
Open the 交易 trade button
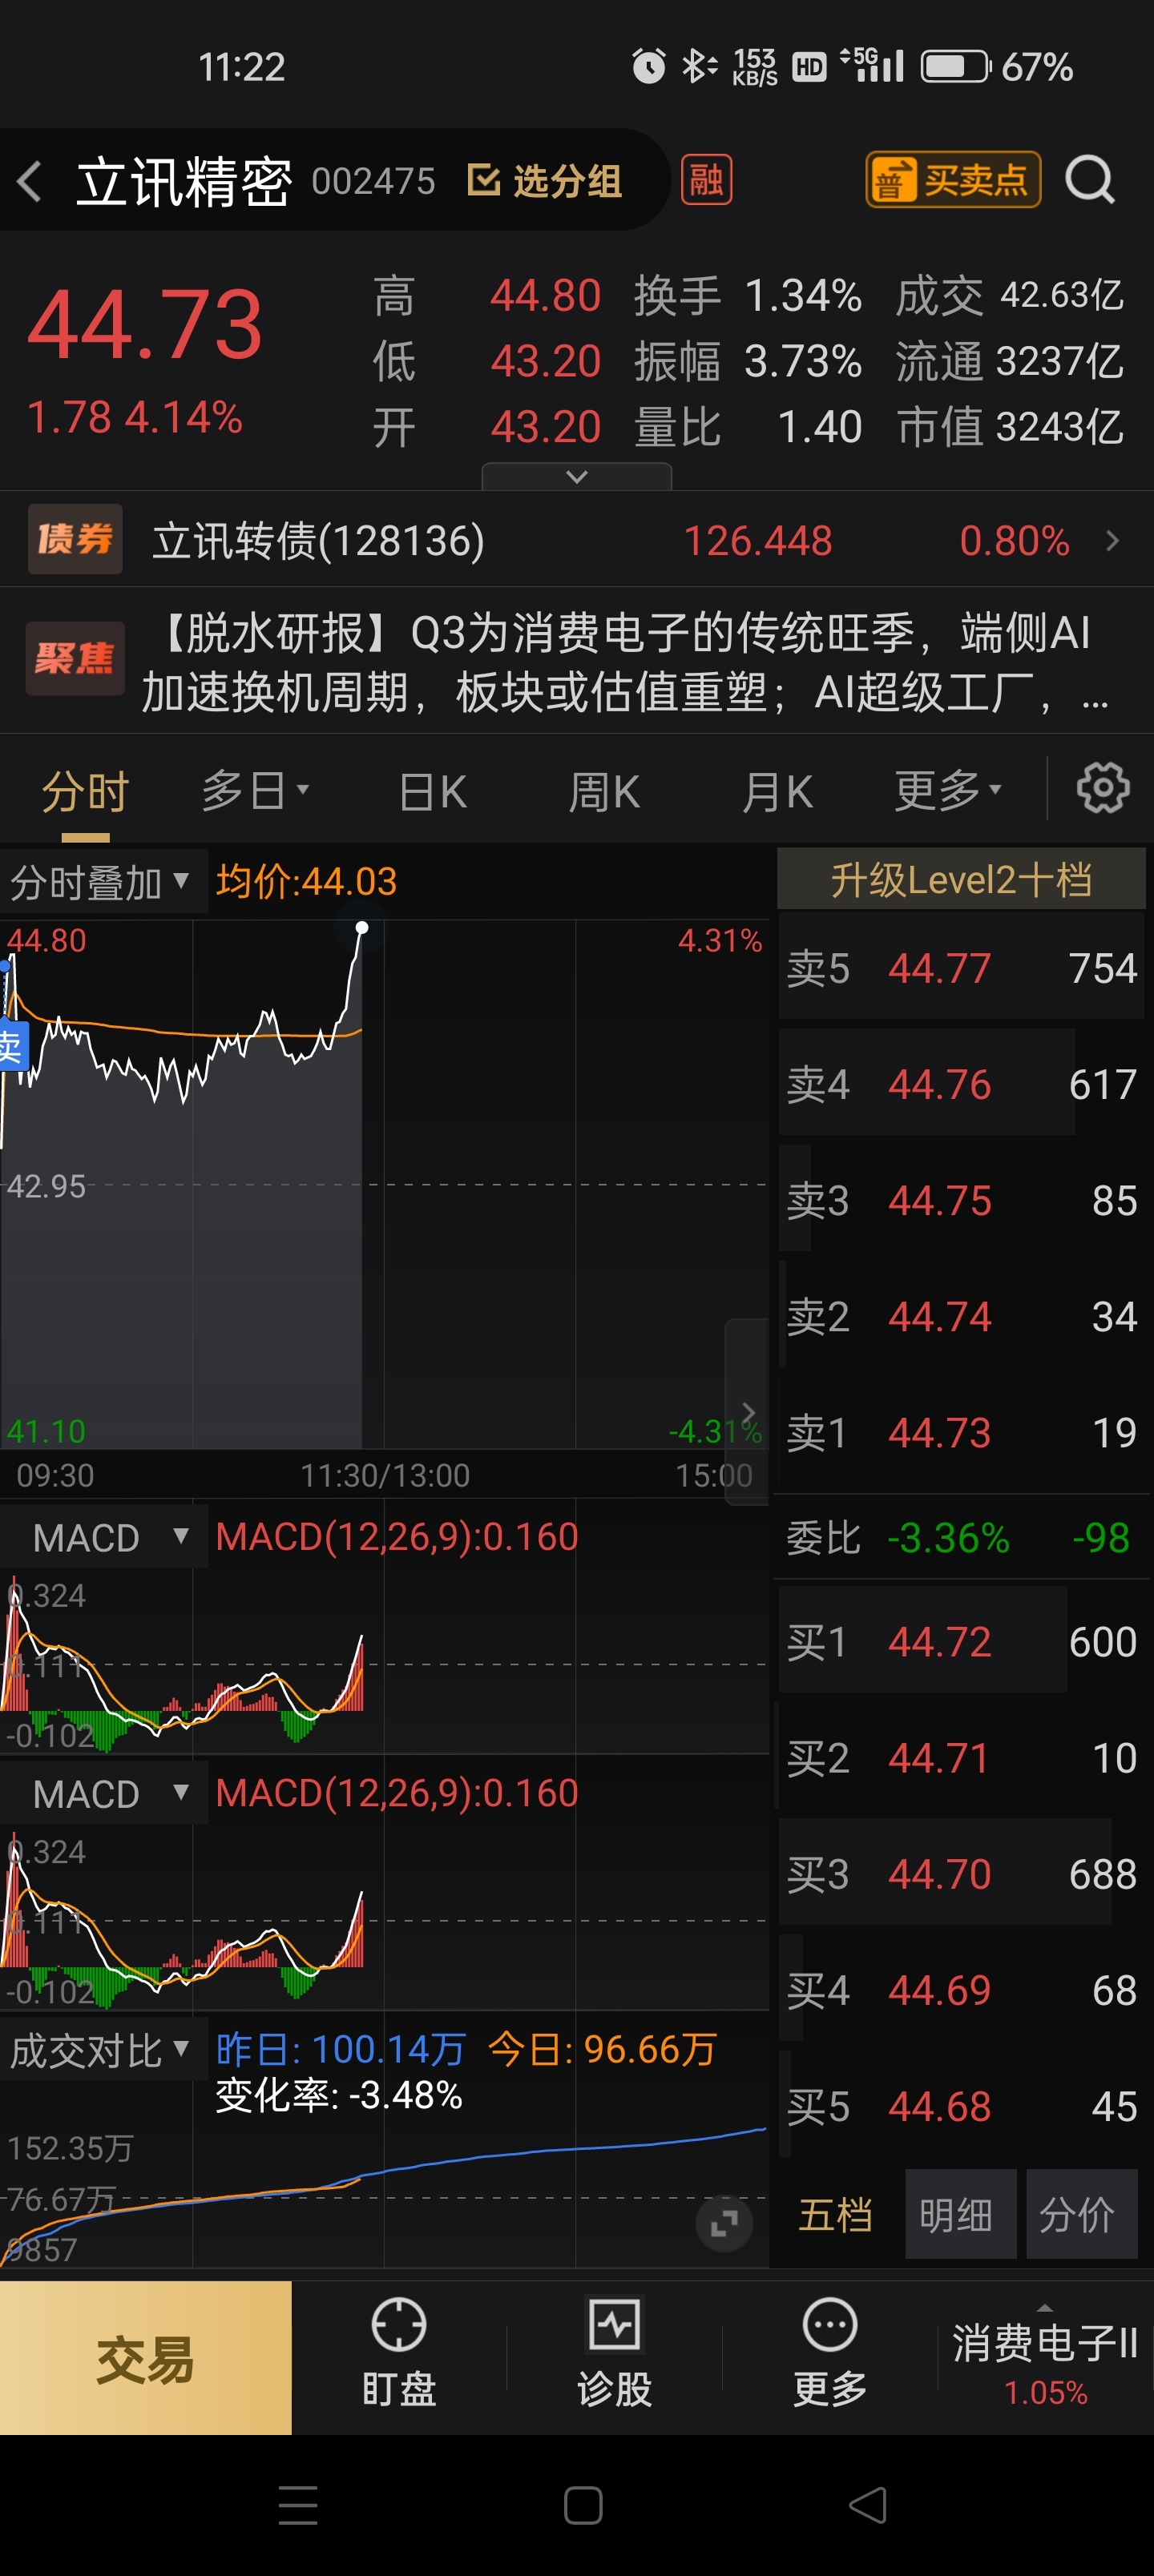click(146, 2358)
